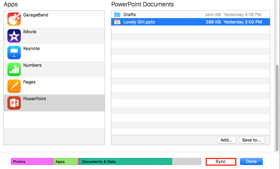
Task: Click the Drafts folder icon
Action: [x=117, y=14]
